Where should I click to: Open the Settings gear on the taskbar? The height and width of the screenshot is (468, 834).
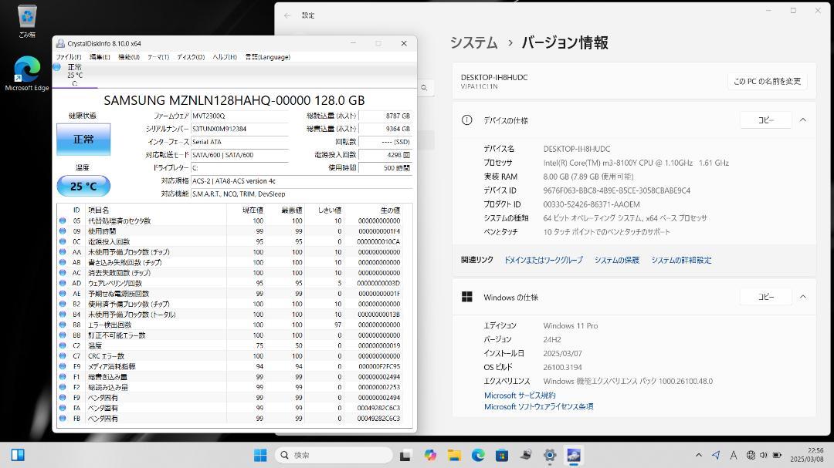pos(550,455)
